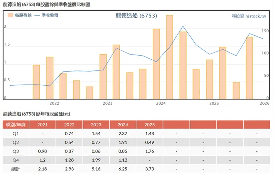The width and height of the screenshot is (275, 177).
Task: Select cell value 0.77
Action: coord(96,142)
